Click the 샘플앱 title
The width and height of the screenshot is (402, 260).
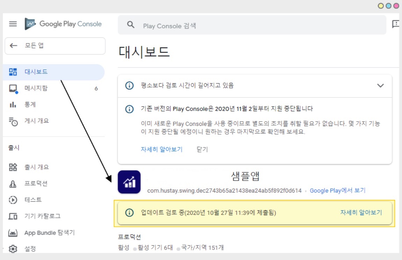[245, 176]
